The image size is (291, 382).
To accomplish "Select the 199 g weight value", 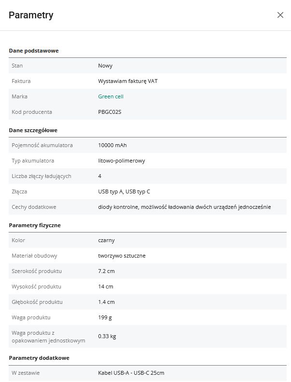I will point(105,317).
